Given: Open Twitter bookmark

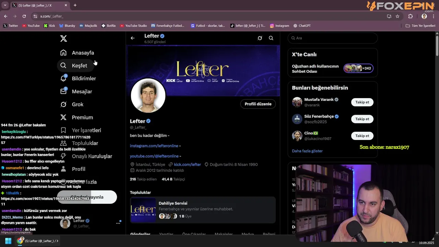Looking at the screenshot, I should [x=11, y=26].
